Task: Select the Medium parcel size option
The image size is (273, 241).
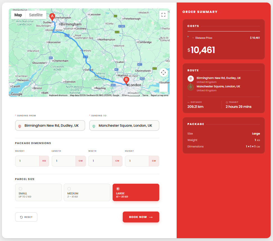Action: point(87,192)
